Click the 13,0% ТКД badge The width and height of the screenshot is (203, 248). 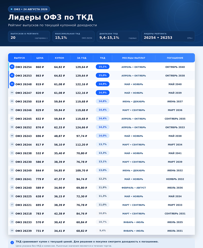103,170
